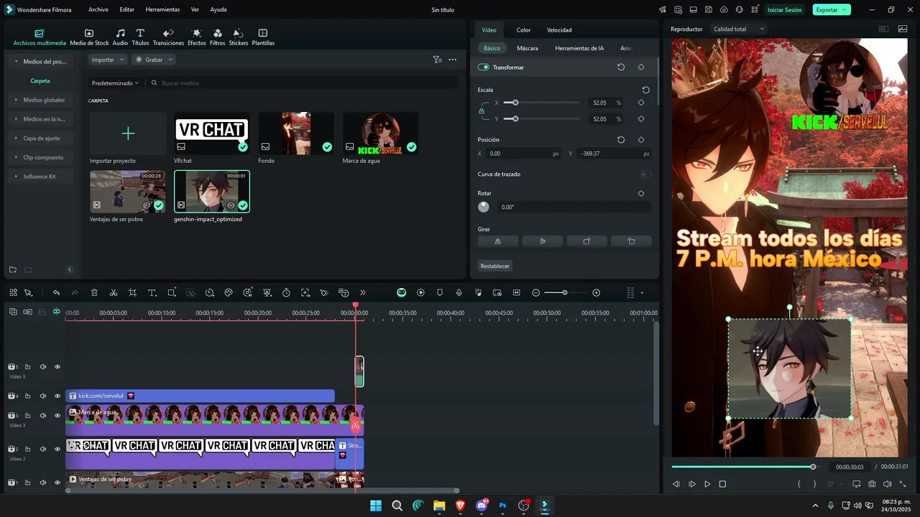Open the Calidad total quality dropdown
The image size is (920, 517).
pos(738,29)
